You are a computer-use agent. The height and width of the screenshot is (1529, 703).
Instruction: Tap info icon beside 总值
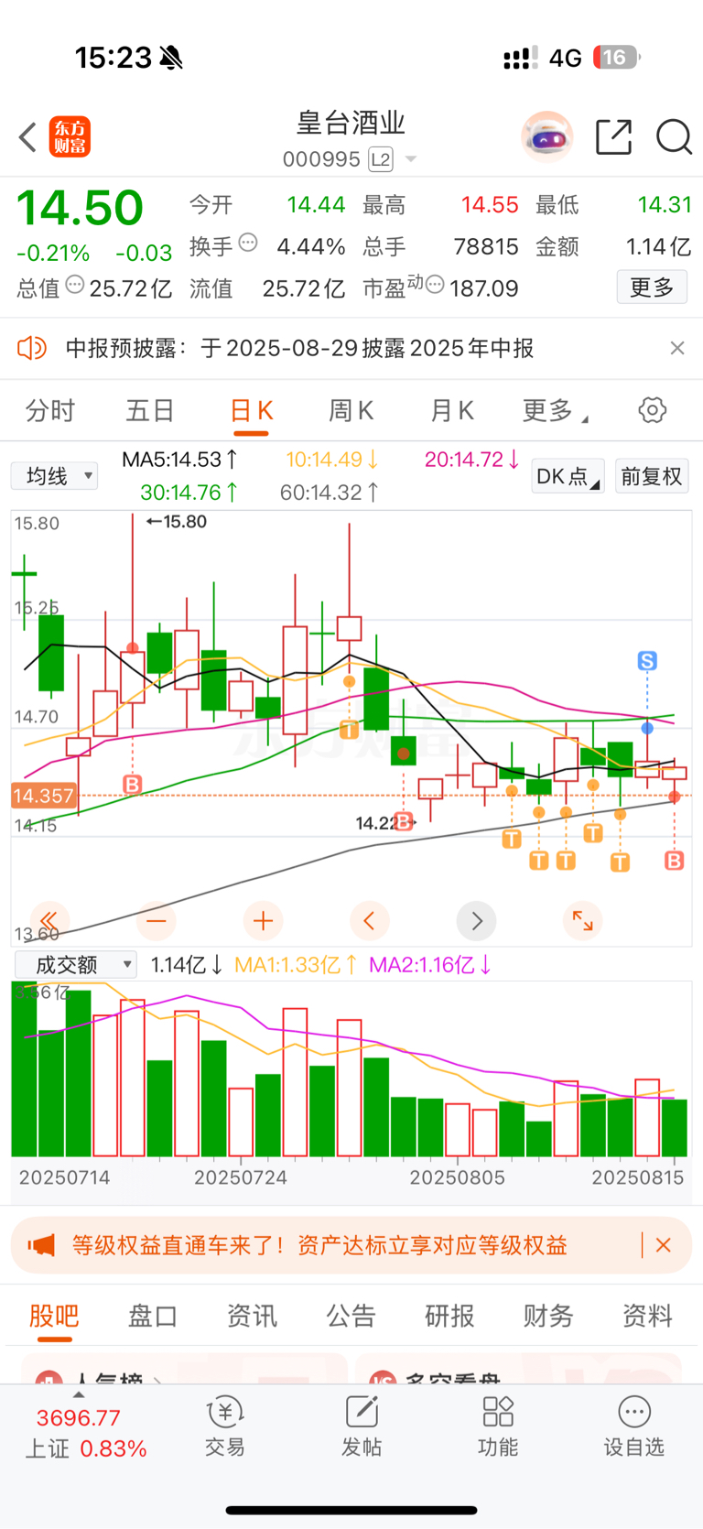75,286
